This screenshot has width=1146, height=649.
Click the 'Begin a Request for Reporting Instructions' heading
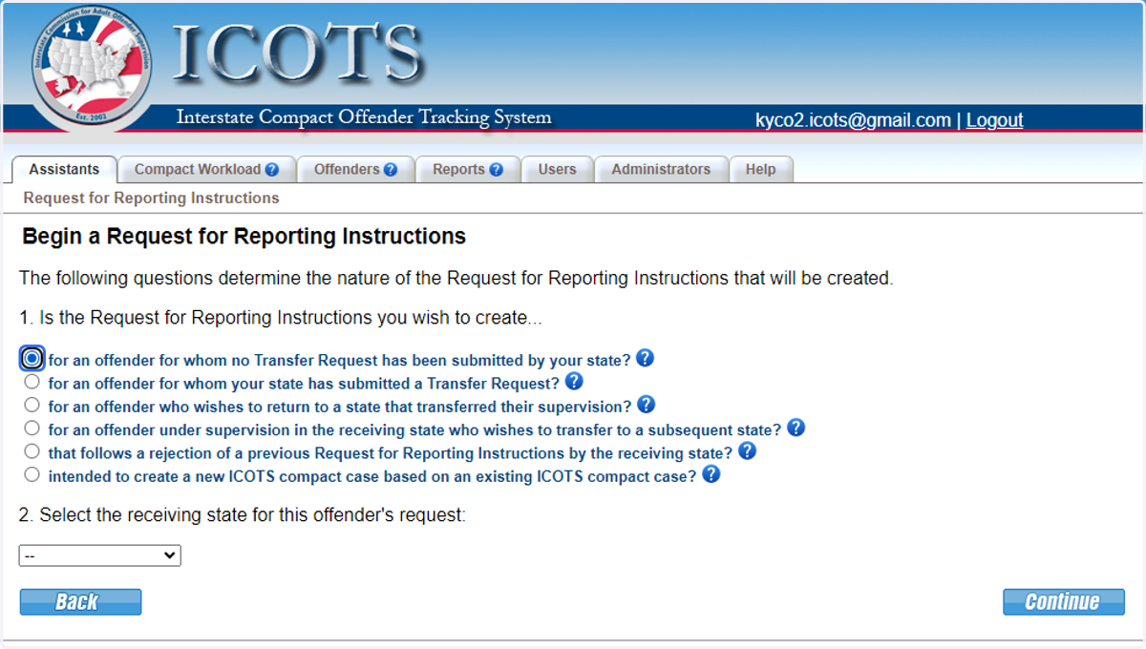click(244, 236)
